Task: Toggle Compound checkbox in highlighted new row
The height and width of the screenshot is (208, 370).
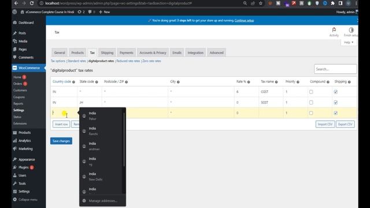Action: pyautogui.click(x=311, y=113)
